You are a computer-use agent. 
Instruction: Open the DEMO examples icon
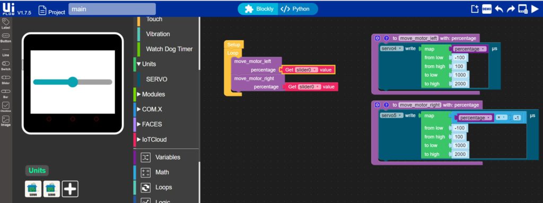pos(487,10)
